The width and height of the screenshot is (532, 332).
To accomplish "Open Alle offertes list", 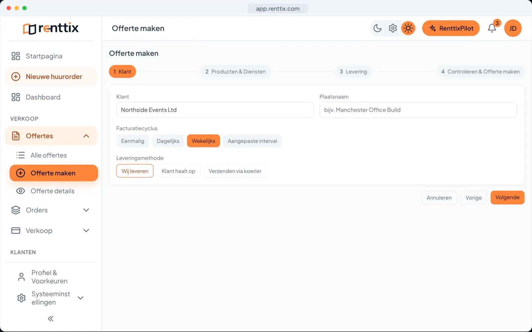I will tap(54, 155).
